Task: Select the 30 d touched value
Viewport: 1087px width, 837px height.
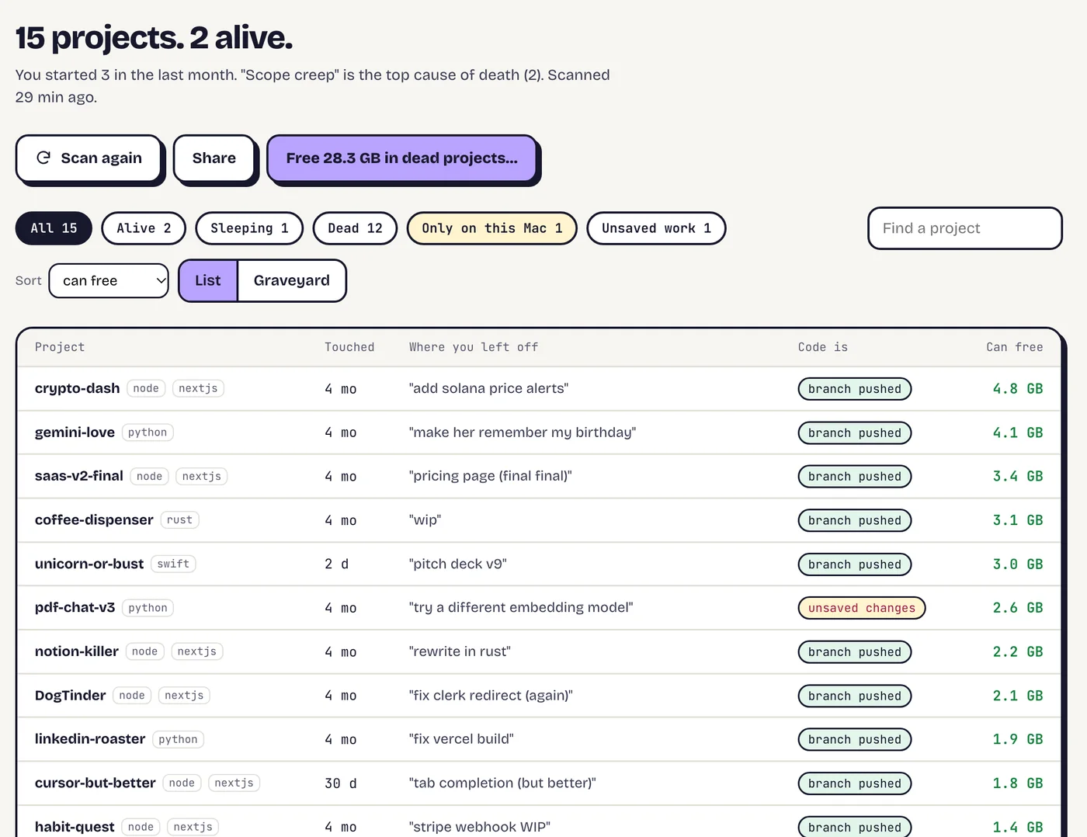Action: pos(341,783)
